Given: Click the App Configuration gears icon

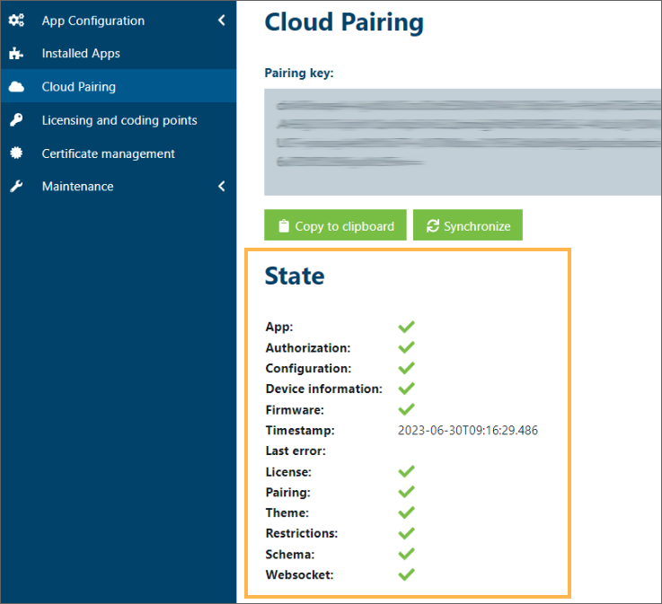Looking at the screenshot, I should (16, 21).
